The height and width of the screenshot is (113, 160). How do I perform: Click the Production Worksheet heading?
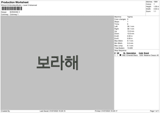point(15,2)
